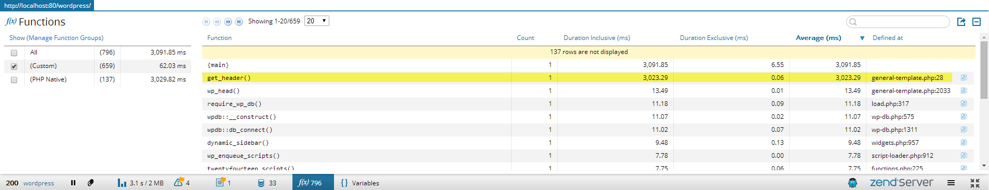Uncheck the (Custom) function group checkbox

(x=14, y=66)
